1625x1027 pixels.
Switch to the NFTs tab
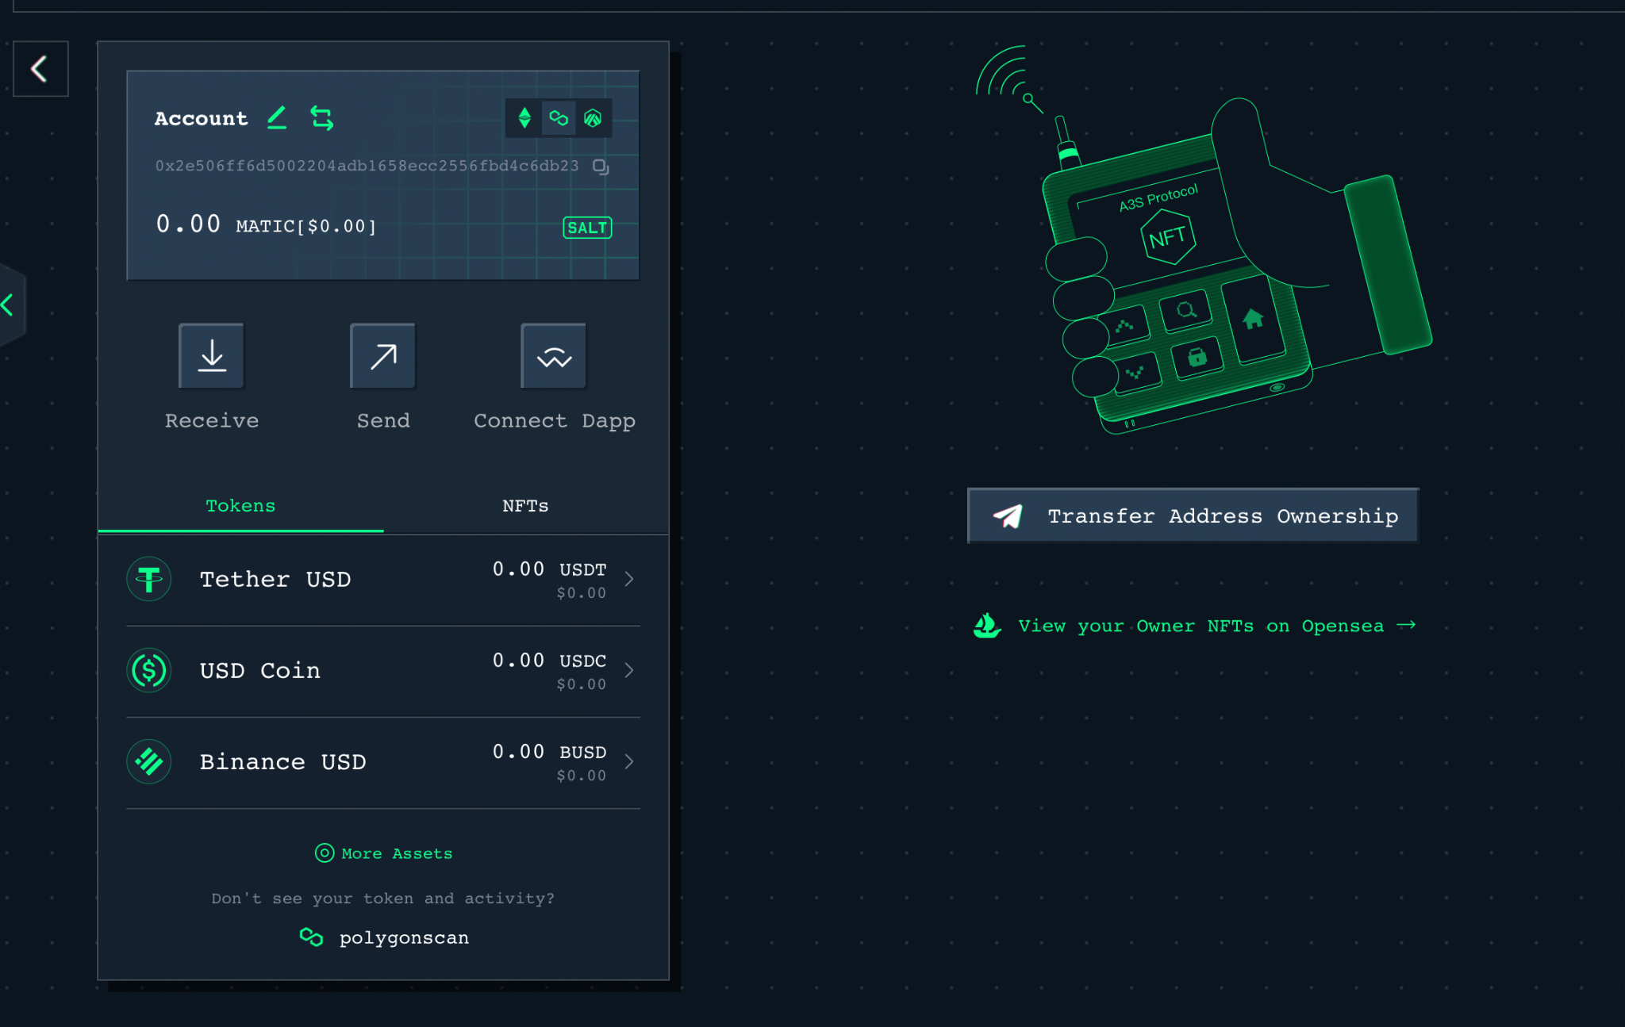point(525,506)
